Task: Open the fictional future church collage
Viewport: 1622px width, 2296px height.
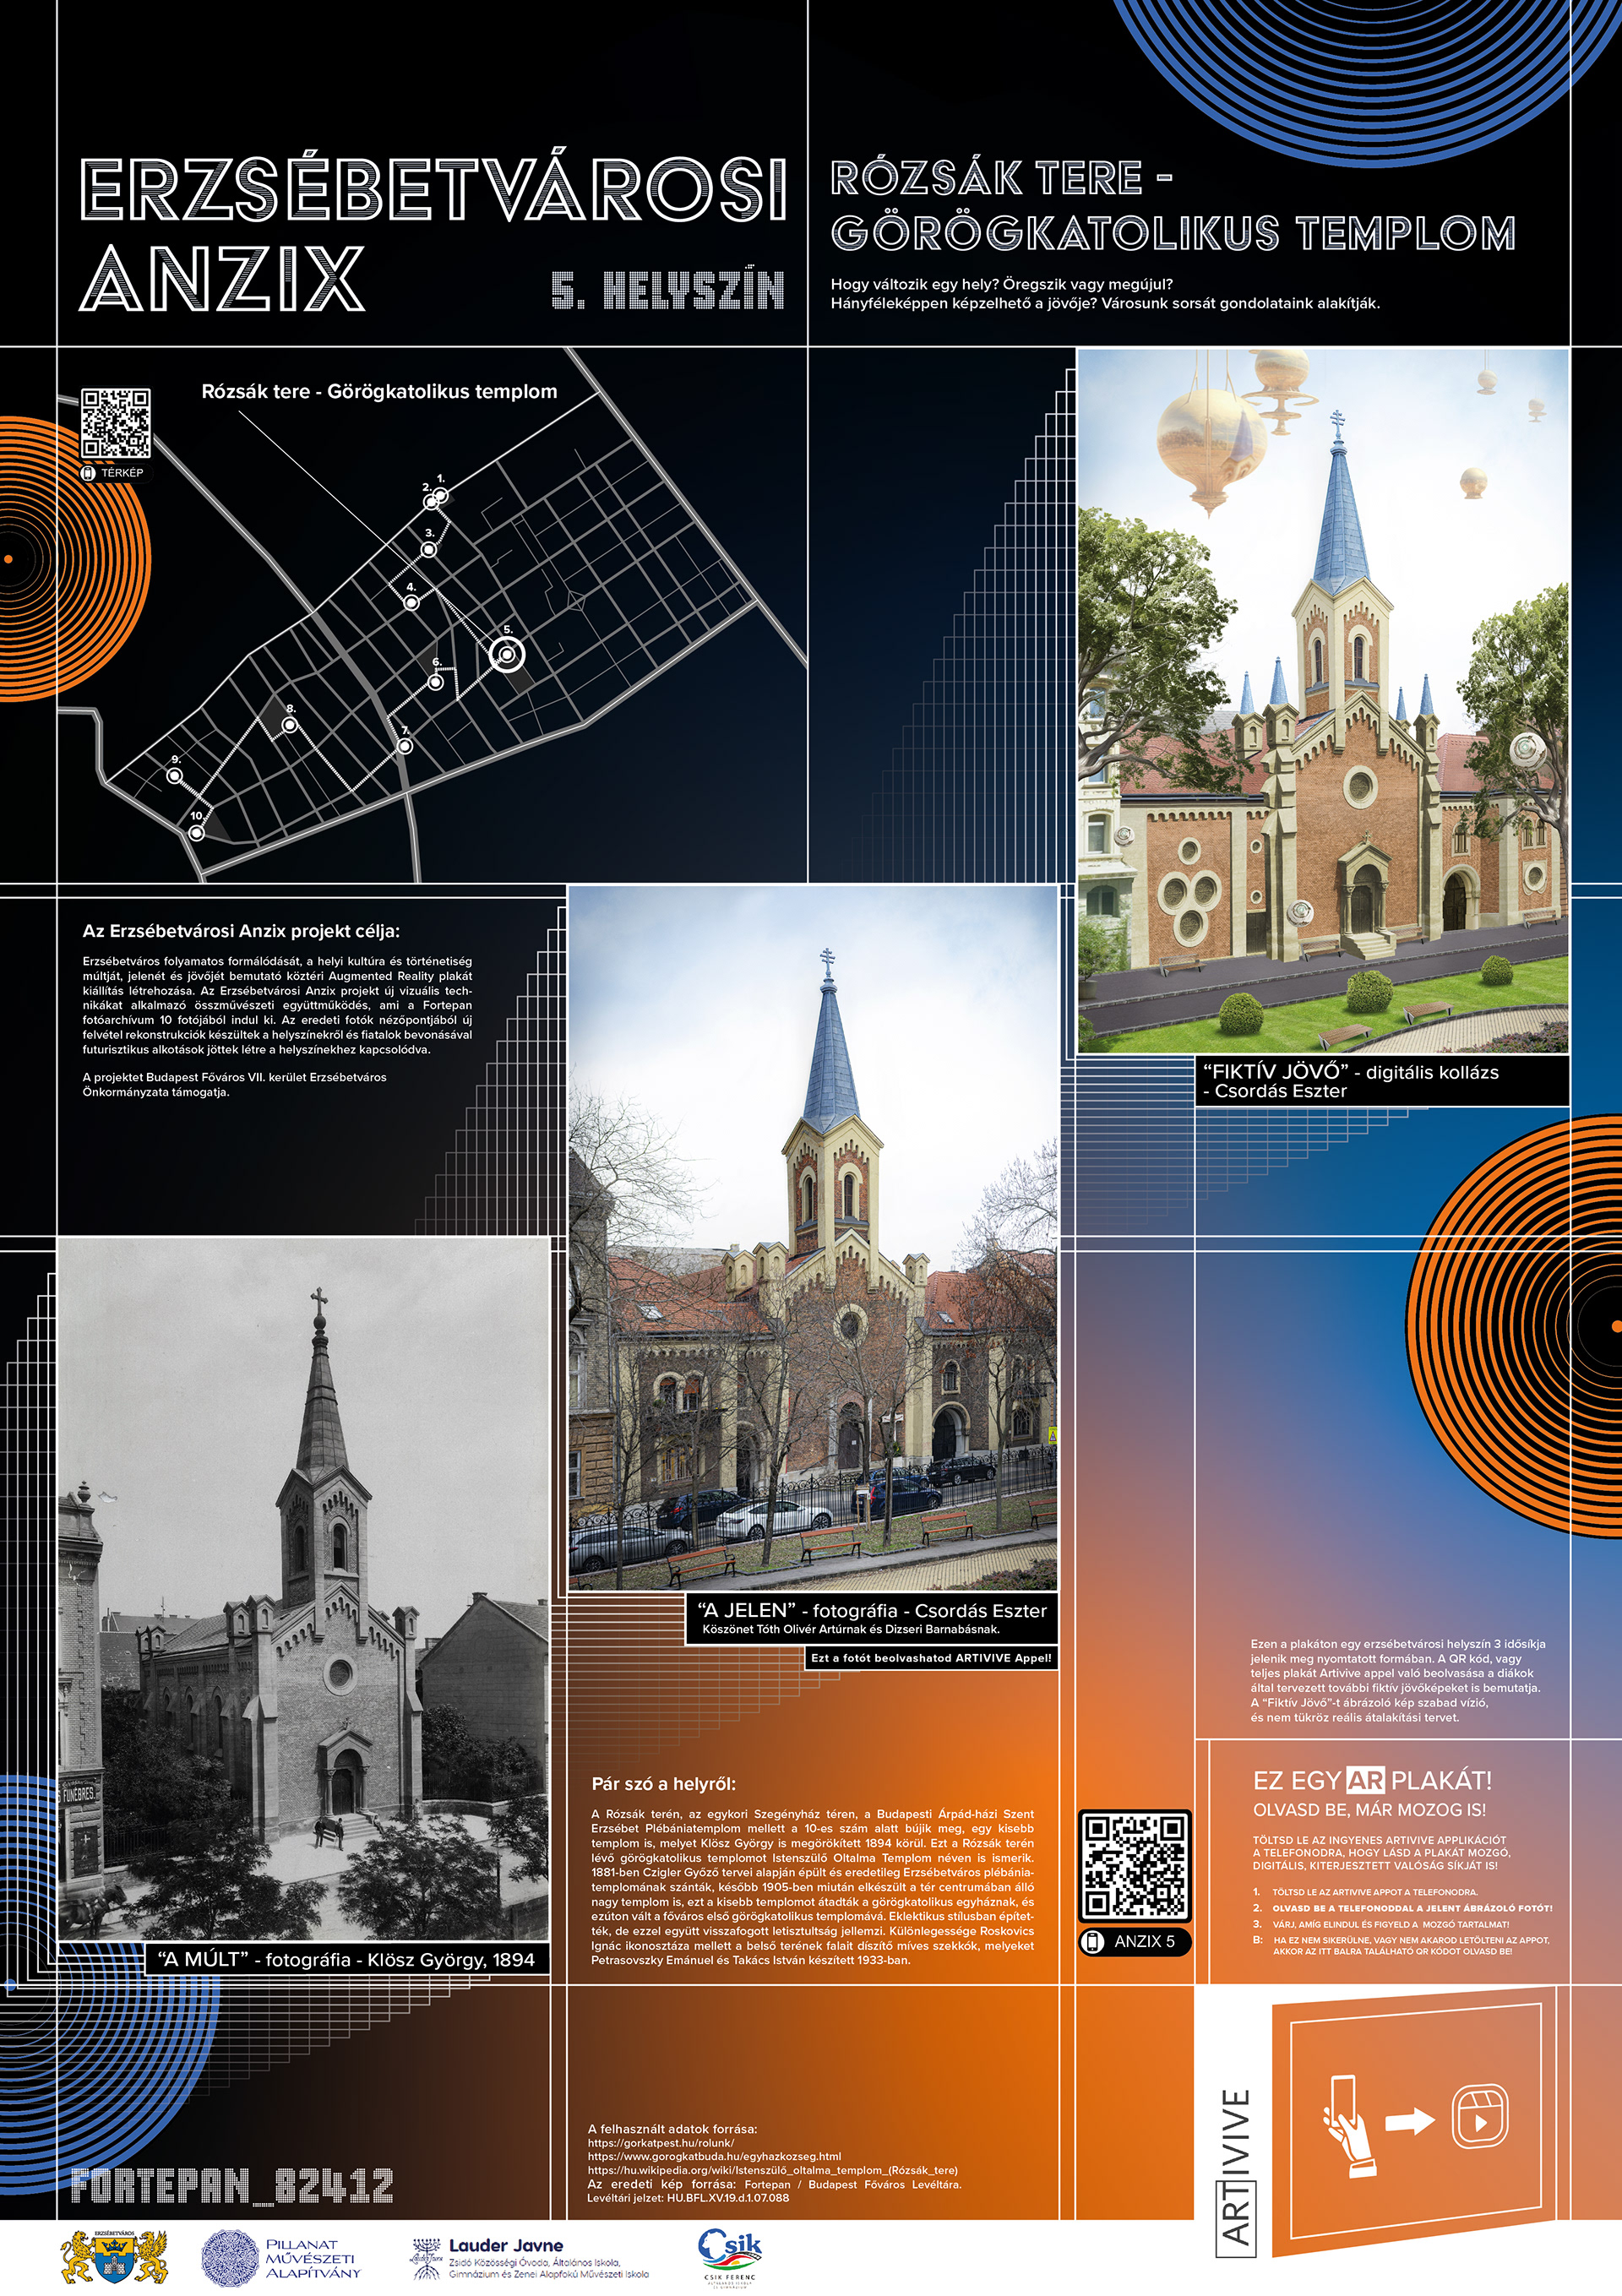Action: (1323, 700)
